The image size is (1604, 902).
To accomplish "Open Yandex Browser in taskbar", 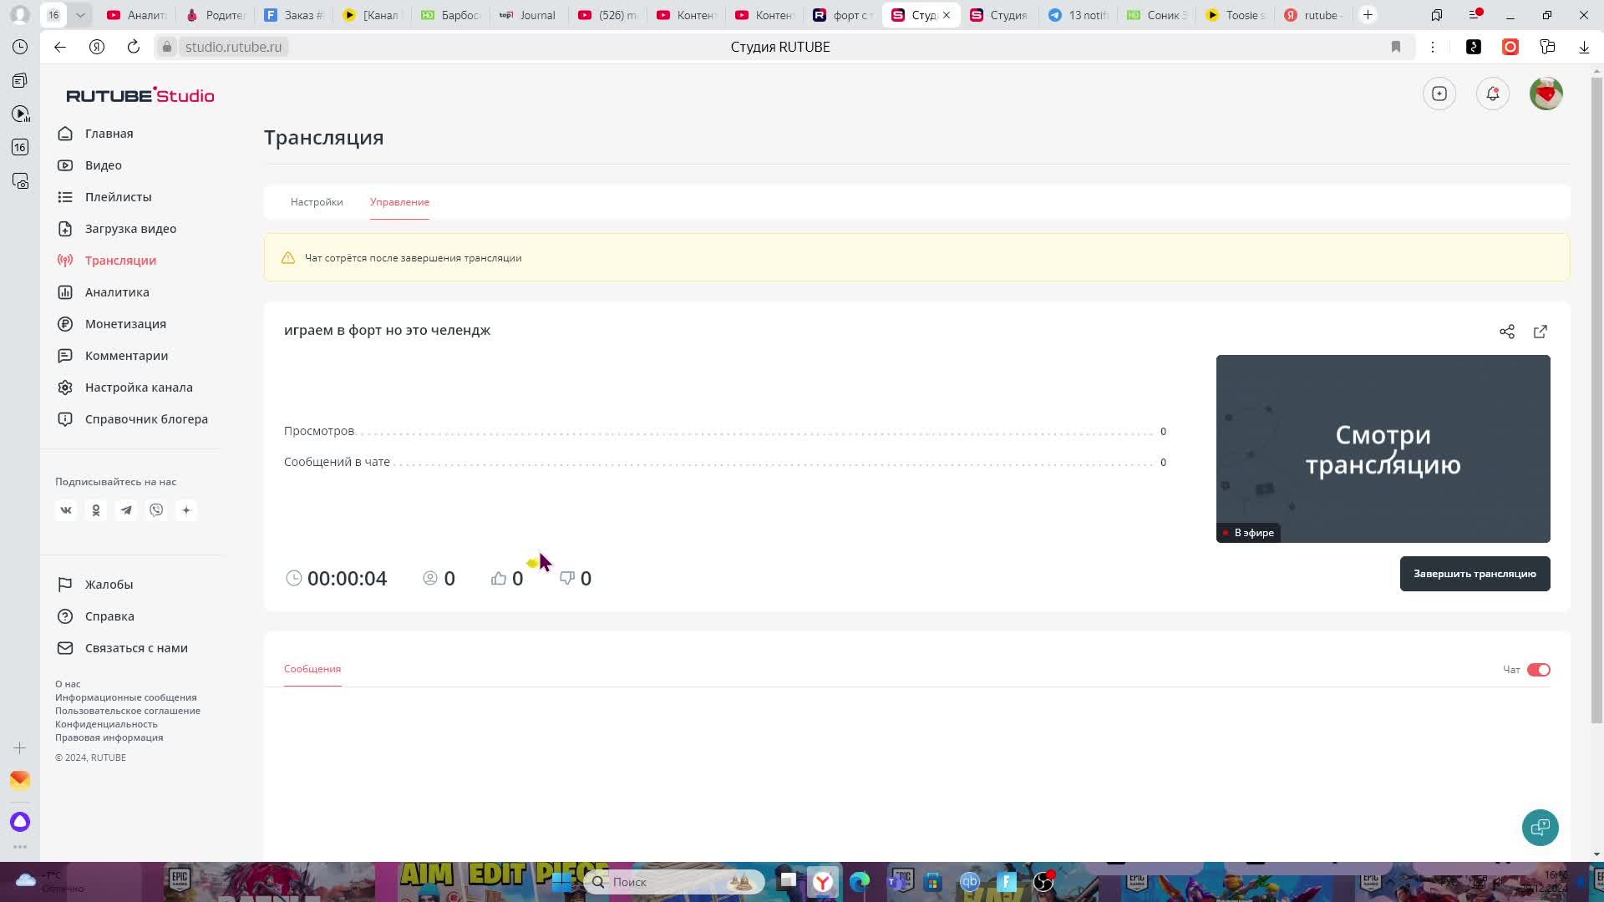I will tap(824, 882).
